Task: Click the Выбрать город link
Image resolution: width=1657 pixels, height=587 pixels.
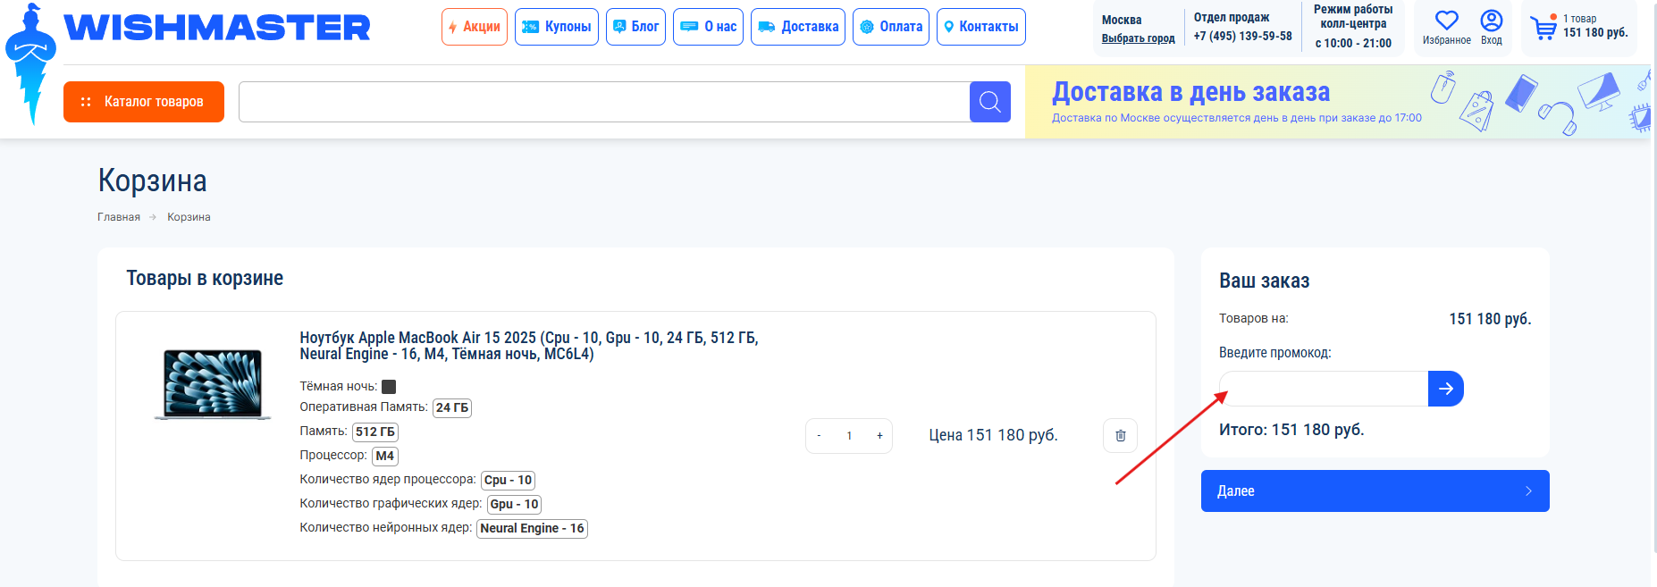Action: 1139,38
